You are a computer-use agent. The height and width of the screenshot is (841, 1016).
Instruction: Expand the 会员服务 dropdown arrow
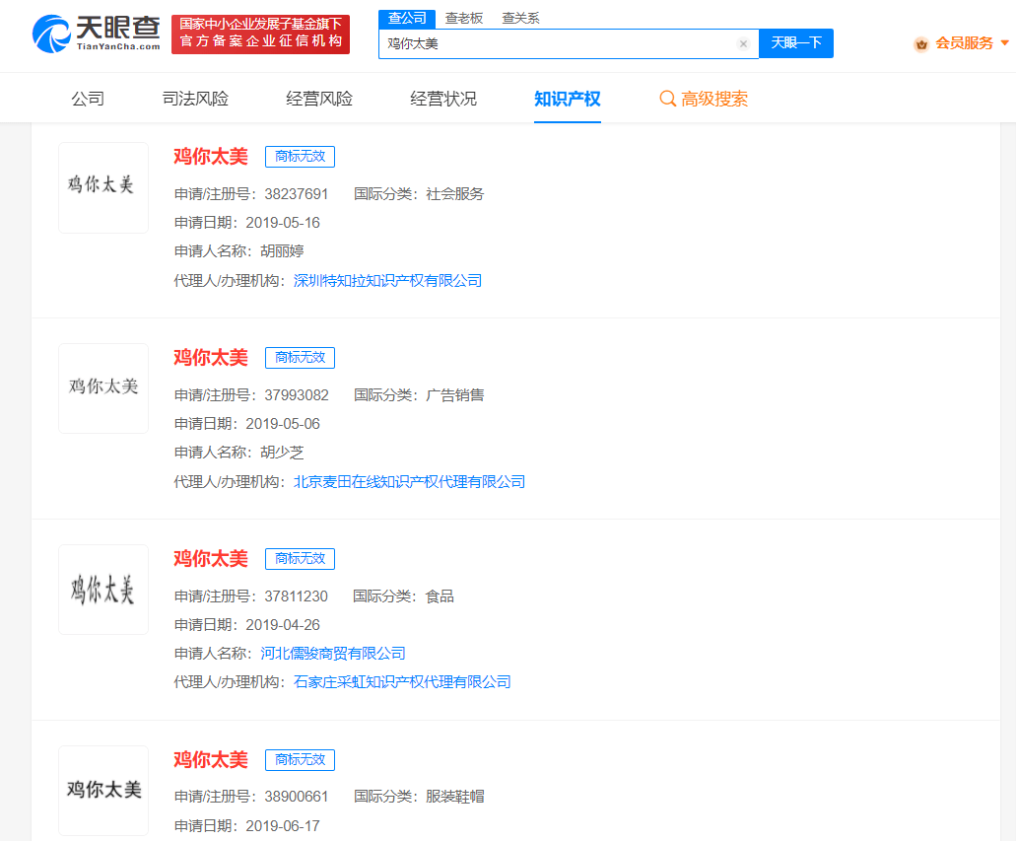1005,43
